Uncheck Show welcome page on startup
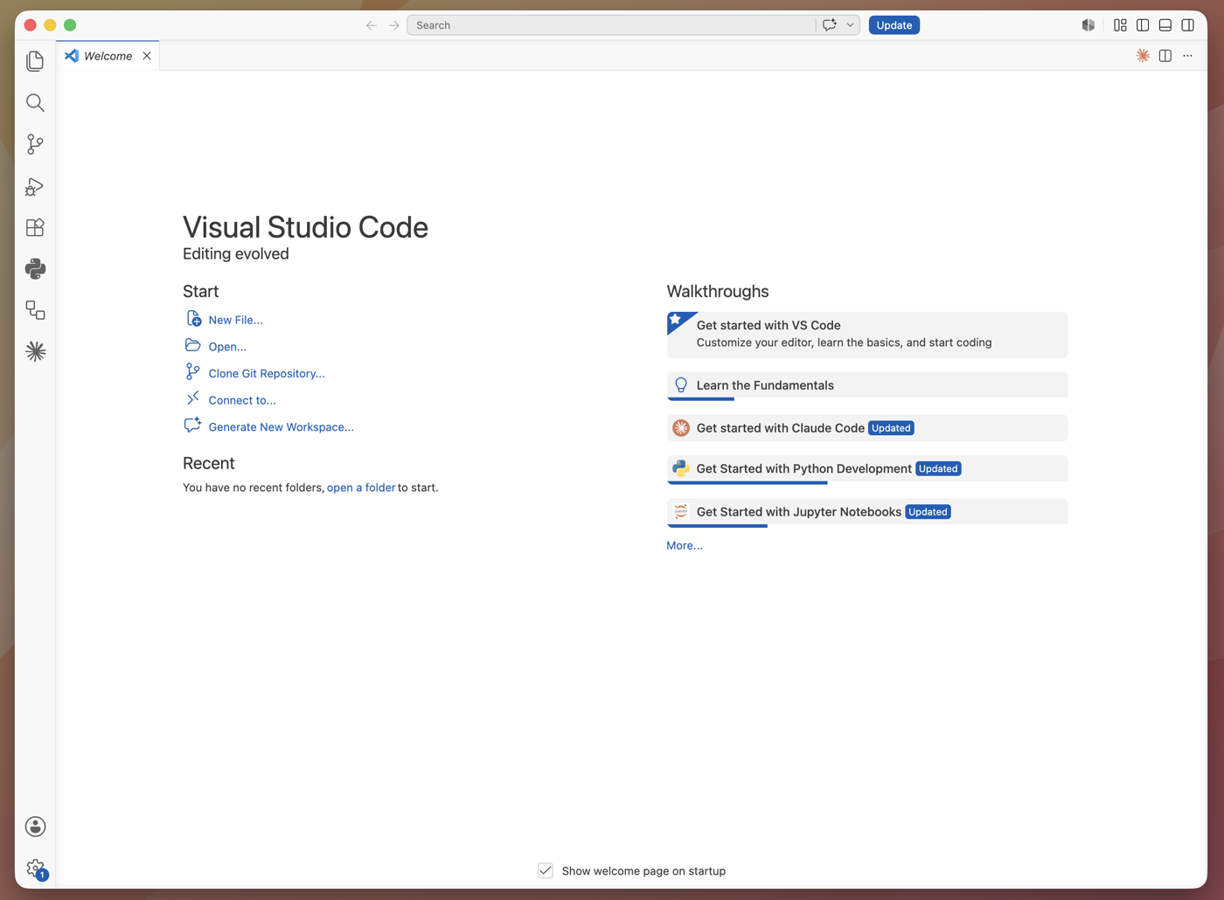The height and width of the screenshot is (900, 1224). point(546,871)
